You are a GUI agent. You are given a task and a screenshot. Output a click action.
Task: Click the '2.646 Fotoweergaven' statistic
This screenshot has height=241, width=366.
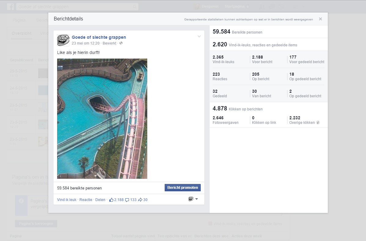click(225, 120)
